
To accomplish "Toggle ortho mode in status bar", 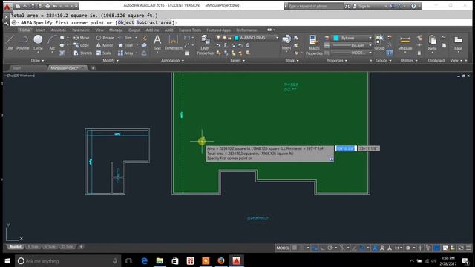I will tap(323, 248).
